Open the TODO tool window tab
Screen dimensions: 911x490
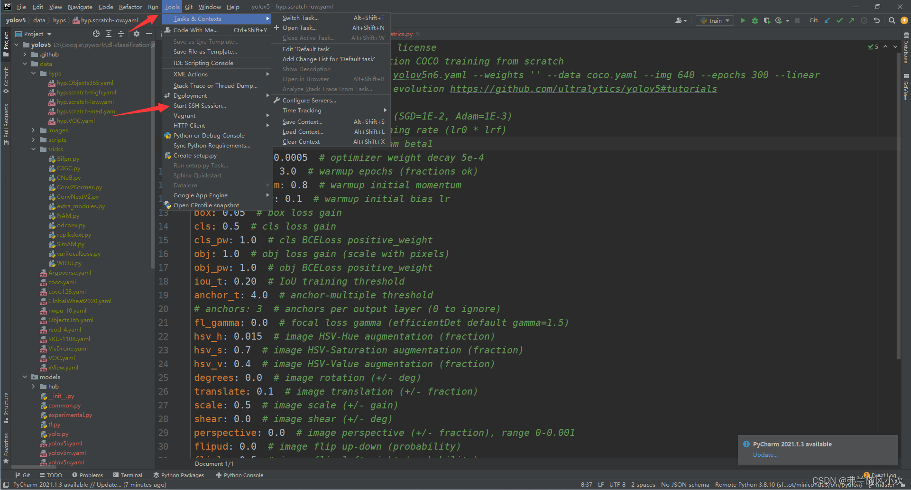tap(51, 475)
